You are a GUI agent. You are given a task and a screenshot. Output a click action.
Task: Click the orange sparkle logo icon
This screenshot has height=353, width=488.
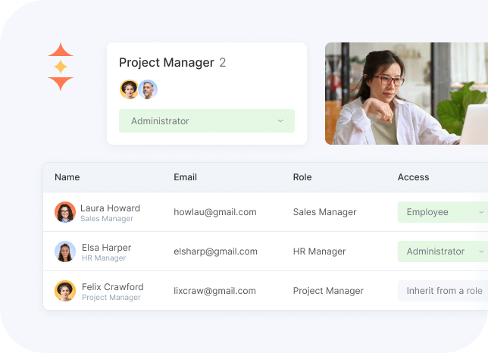[x=61, y=67]
